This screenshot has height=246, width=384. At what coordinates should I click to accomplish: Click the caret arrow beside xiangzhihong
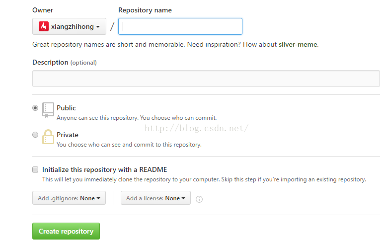coord(98,27)
